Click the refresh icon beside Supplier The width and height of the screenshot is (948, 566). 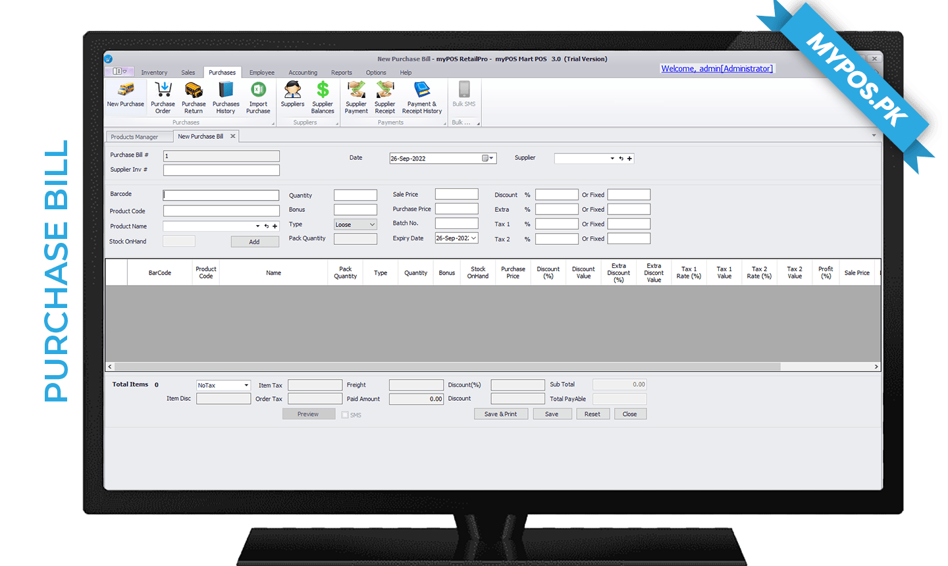pyautogui.click(x=621, y=159)
